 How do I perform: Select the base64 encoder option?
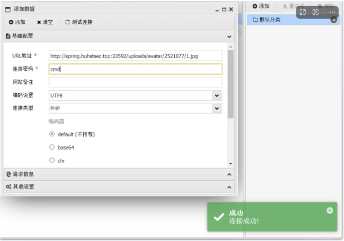52,147
